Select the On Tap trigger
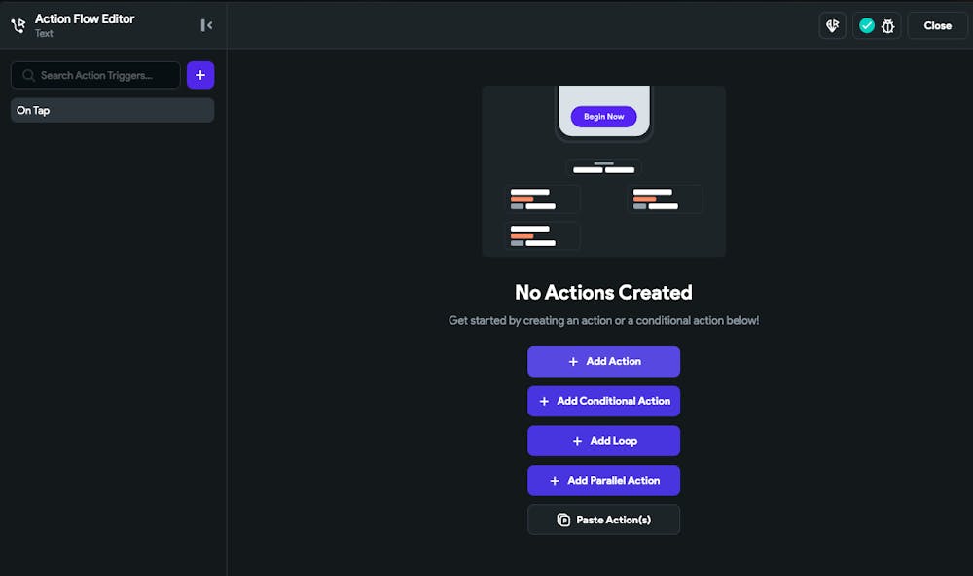Viewport: 973px width, 576px height. (112, 110)
